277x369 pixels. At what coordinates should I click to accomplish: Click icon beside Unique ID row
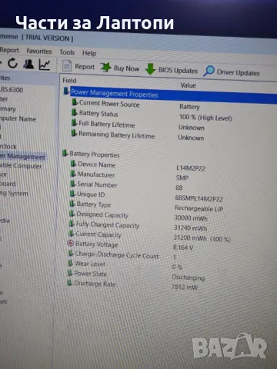pyautogui.click(x=72, y=194)
